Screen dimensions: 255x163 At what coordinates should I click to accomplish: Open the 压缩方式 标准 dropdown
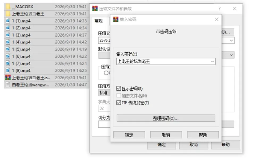(x=104, y=93)
